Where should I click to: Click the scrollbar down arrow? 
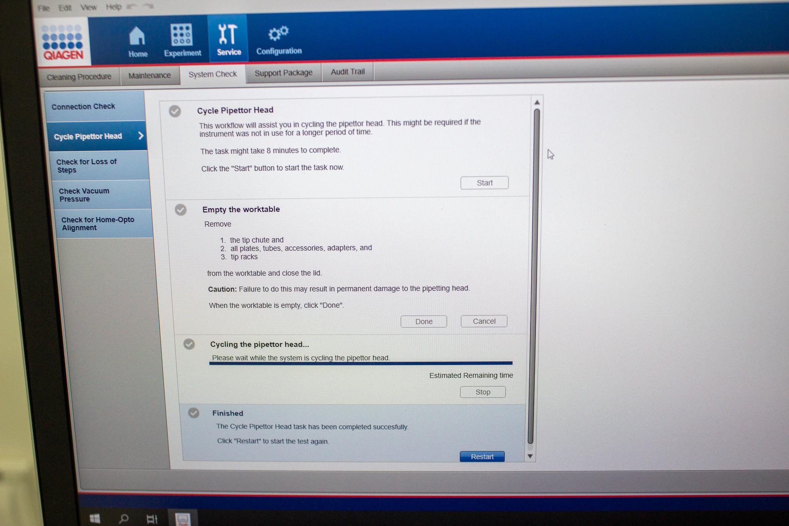[x=530, y=456]
